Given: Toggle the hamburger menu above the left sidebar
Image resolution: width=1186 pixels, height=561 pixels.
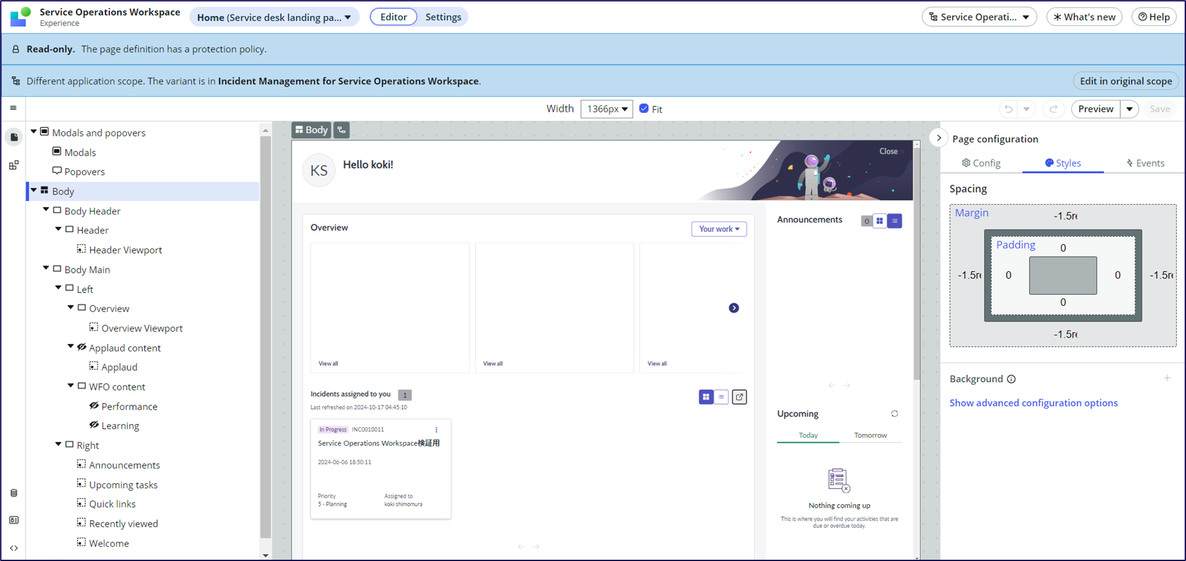Looking at the screenshot, I should coord(13,108).
